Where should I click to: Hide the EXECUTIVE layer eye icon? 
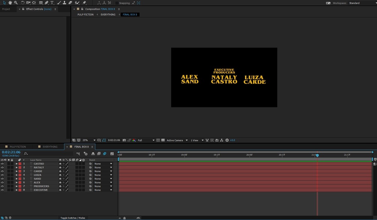pyautogui.click(x=2, y=190)
